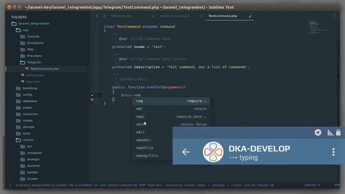The width and height of the screenshot is (345, 194).
Task: Expand the Providers folder
Action: [31, 56]
